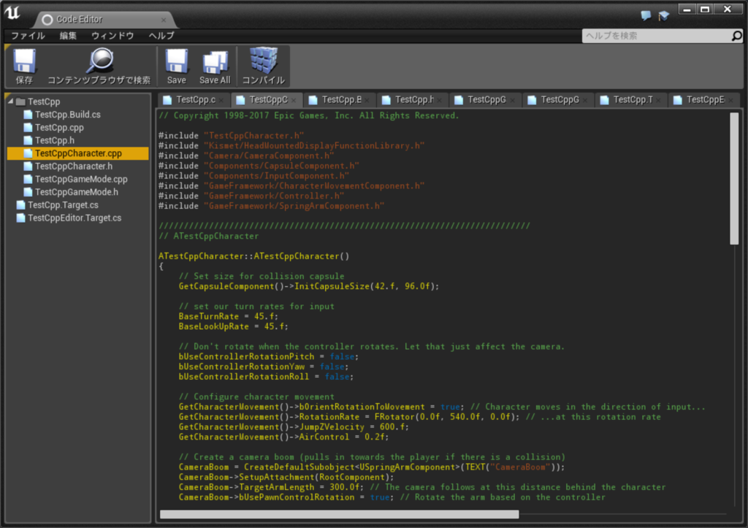Select TestCppCharacter.h in file tree
The height and width of the screenshot is (528, 748).
tap(77, 166)
